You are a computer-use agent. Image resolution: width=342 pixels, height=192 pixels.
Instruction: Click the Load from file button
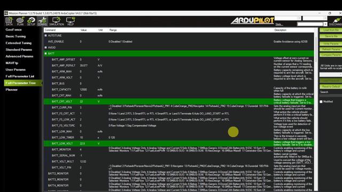point(331,30)
